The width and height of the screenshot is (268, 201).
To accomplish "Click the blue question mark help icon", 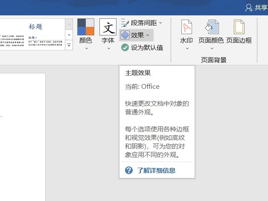I will (129, 170).
